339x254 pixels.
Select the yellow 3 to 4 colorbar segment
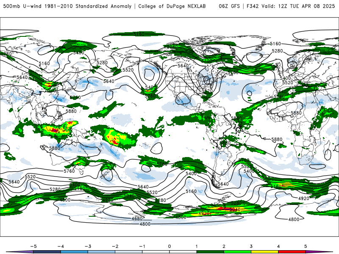coord(264,252)
